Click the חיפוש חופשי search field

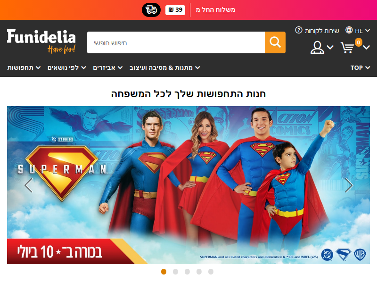tap(176, 42)
